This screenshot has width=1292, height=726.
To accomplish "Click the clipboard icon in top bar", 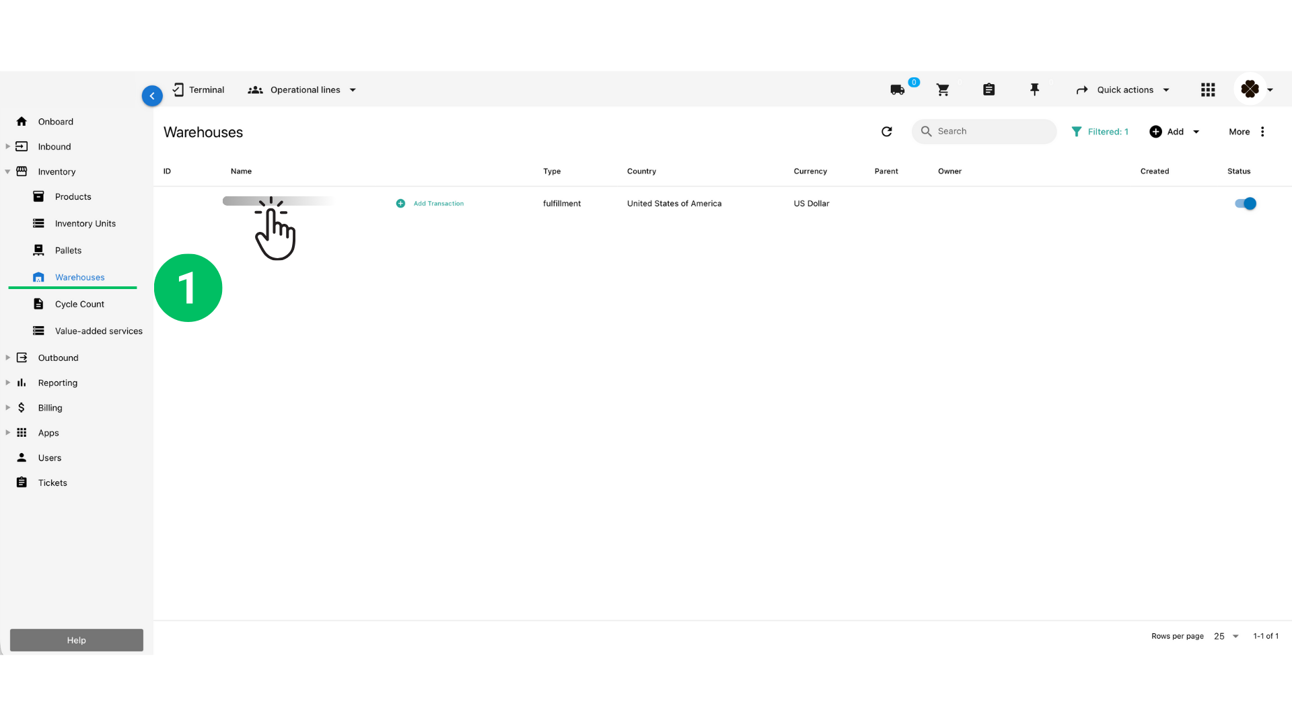I will point(989,89).
